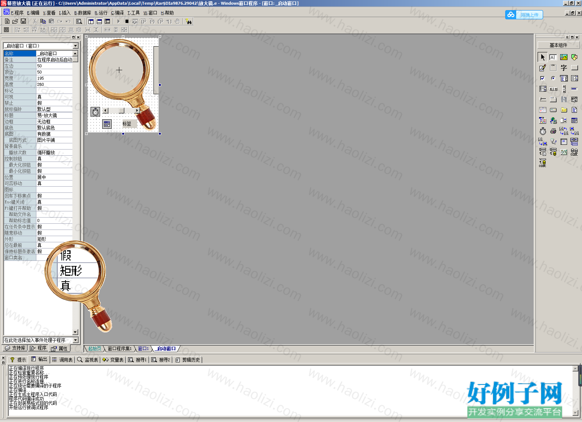Open the B.数据库 menu
The height and width of the screenshot is (422, 582).
point(83,13)
